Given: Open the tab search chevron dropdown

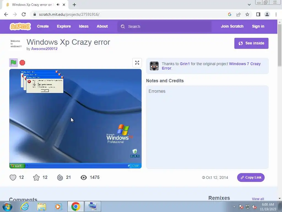Looking at the screenshot, I should 249,5.
